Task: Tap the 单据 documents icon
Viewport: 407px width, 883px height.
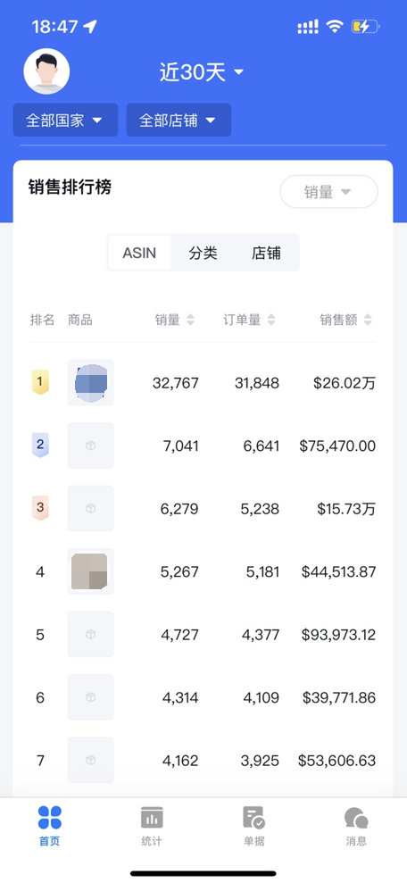Action: click(253, 817)
